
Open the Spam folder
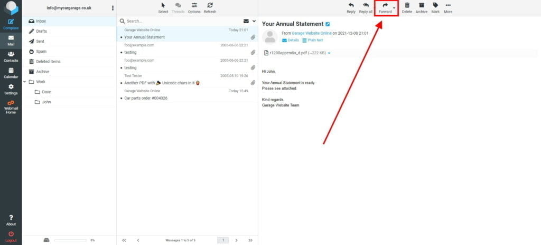(69, 52)
